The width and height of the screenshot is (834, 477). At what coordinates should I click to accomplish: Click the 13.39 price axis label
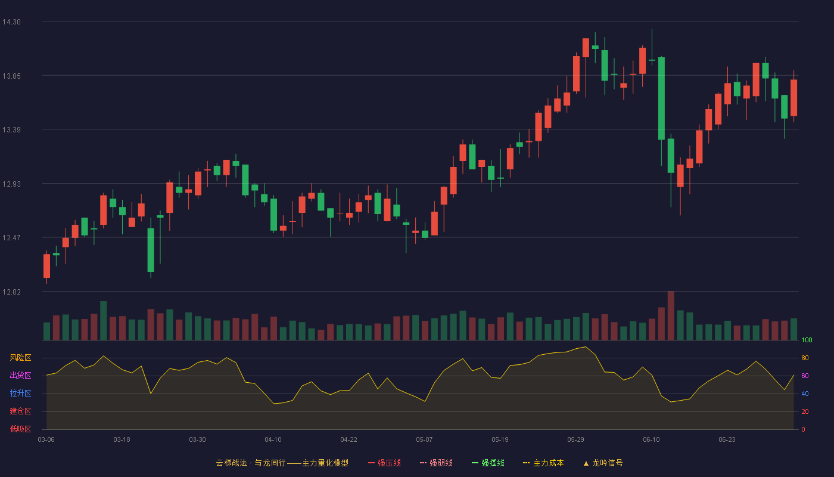pyautogui.click(x=11, y=130)
